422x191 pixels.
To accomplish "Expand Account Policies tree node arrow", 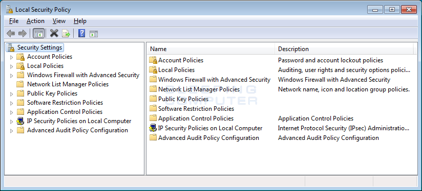I will 11,57.
